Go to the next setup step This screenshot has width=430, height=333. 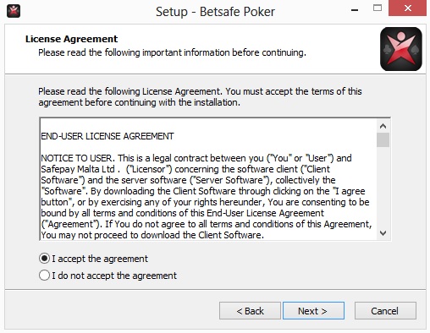pos(313,311)
